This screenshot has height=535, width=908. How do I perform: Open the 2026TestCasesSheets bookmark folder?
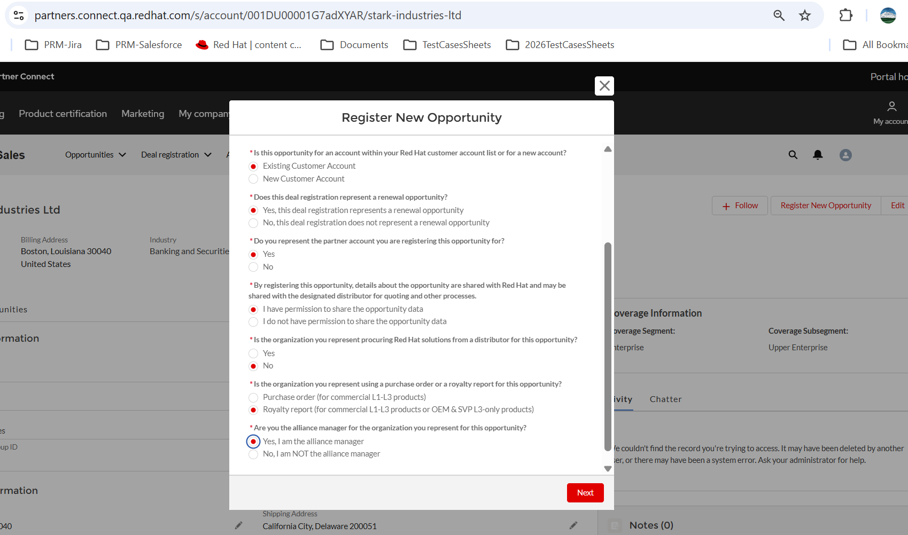560,45
